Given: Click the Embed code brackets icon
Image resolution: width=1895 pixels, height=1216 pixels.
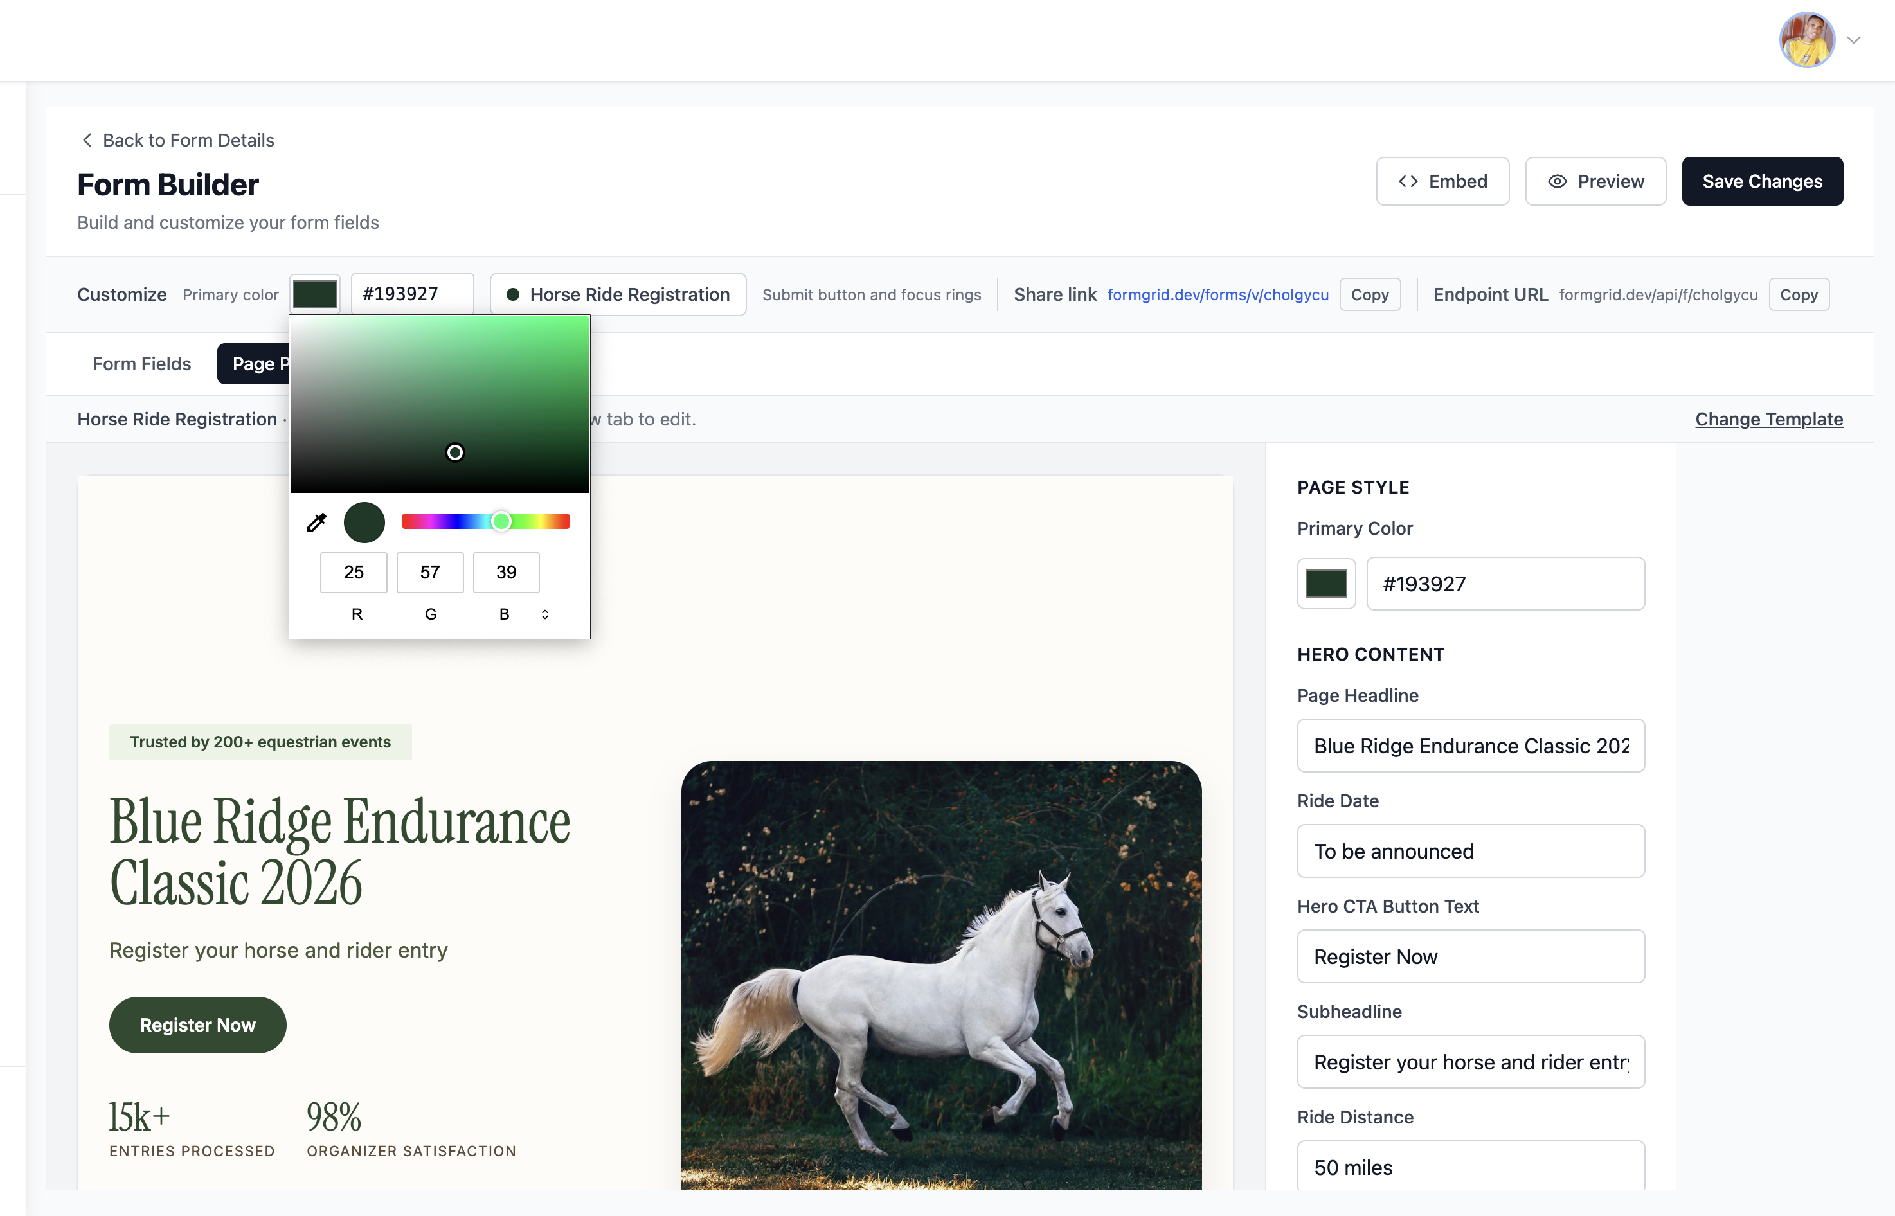Looking at the screenshot, I should click(1408, 182).
